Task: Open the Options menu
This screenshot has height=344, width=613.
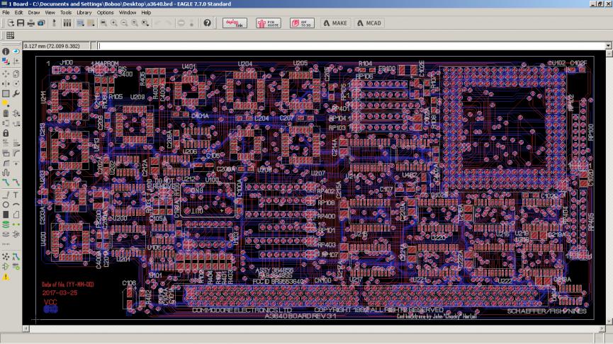Action: tap(105, 13)
